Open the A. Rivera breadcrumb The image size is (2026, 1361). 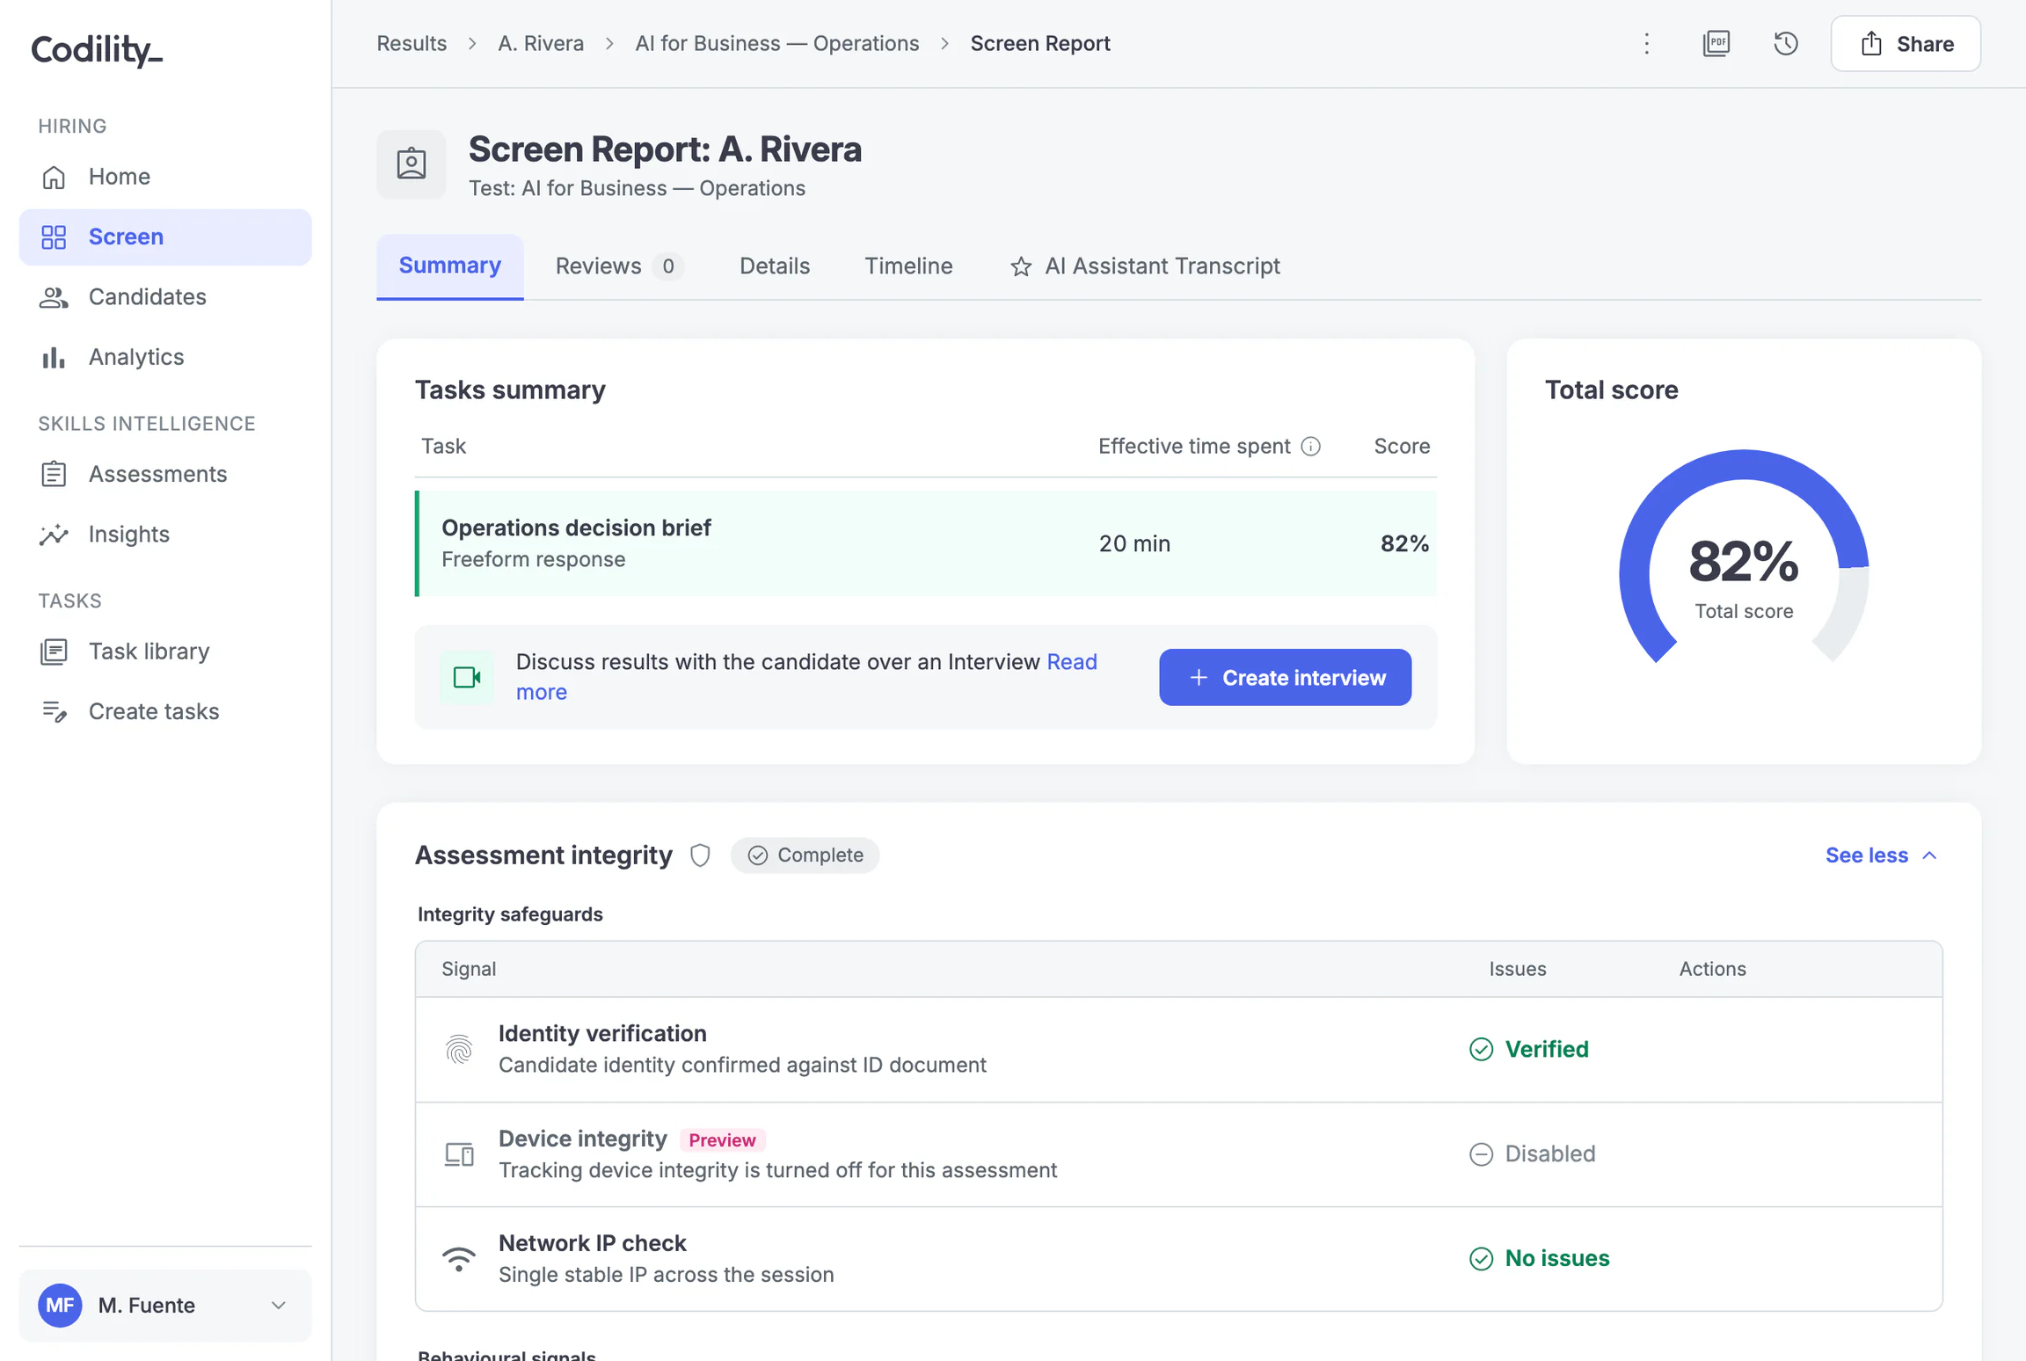pos(541,43)
